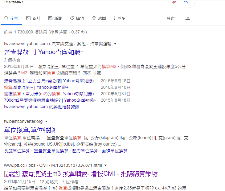This screenshot has height=191, width=225.
Task: Open the 工具 tools menu
Action: coord(186,18)
